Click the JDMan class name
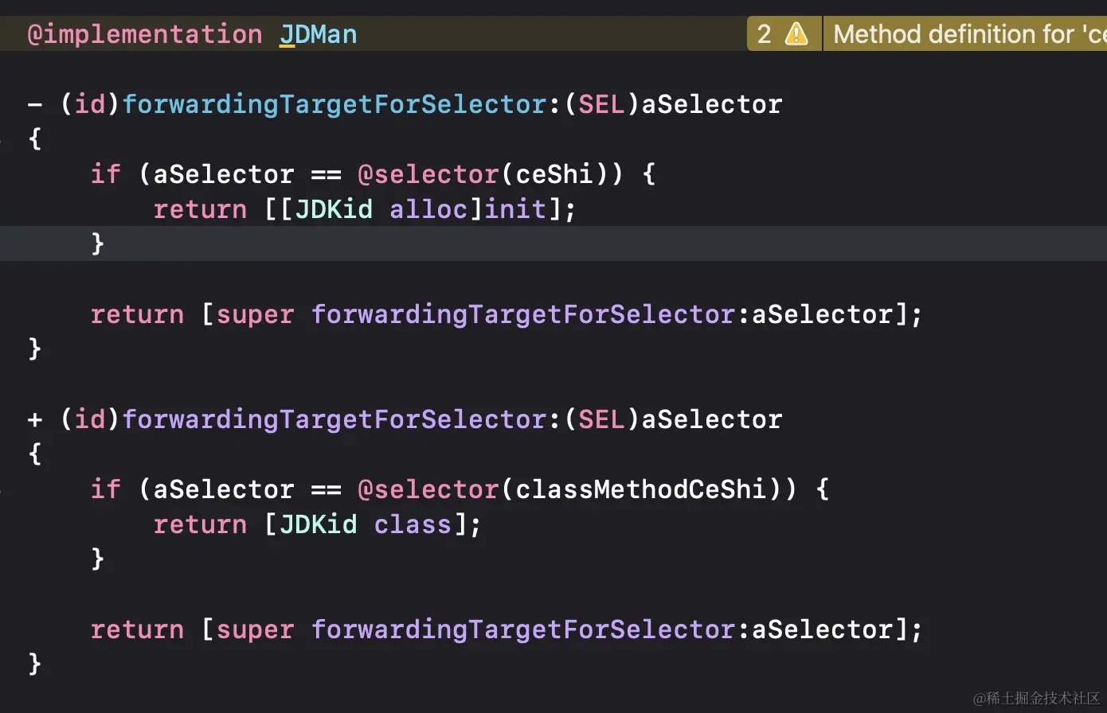 (318, 34)
